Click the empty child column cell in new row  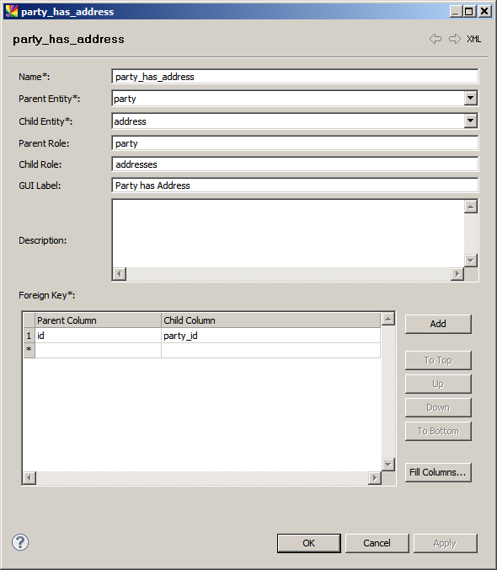pos(271,351)
